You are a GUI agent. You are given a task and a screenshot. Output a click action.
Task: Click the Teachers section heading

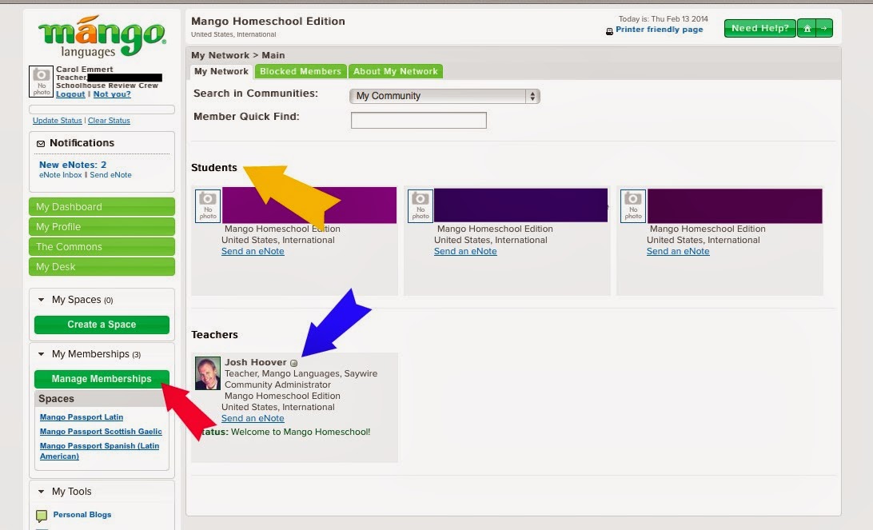pos(214,335)
